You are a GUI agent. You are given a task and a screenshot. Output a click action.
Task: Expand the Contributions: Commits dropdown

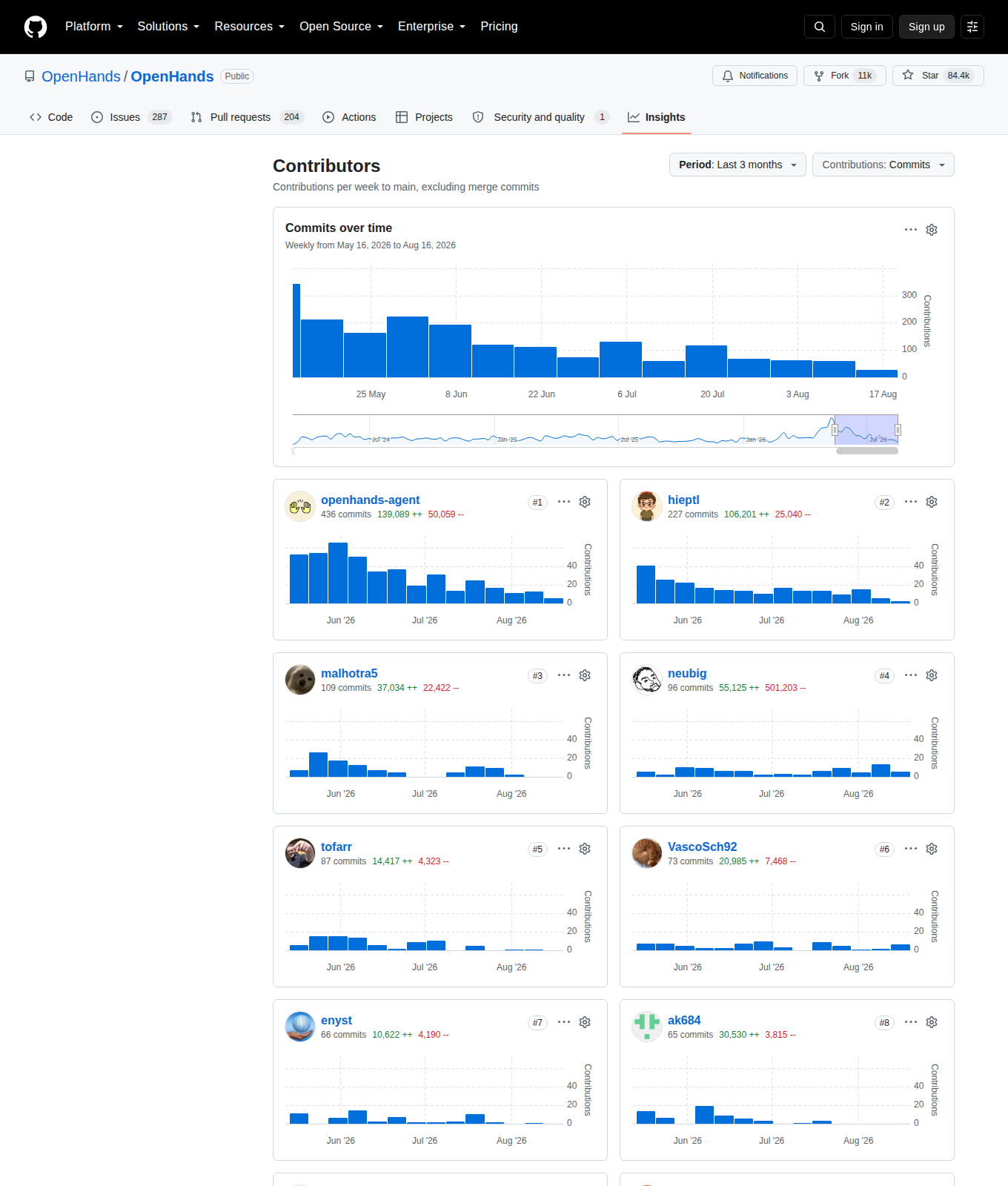click(x=883, y=165)
